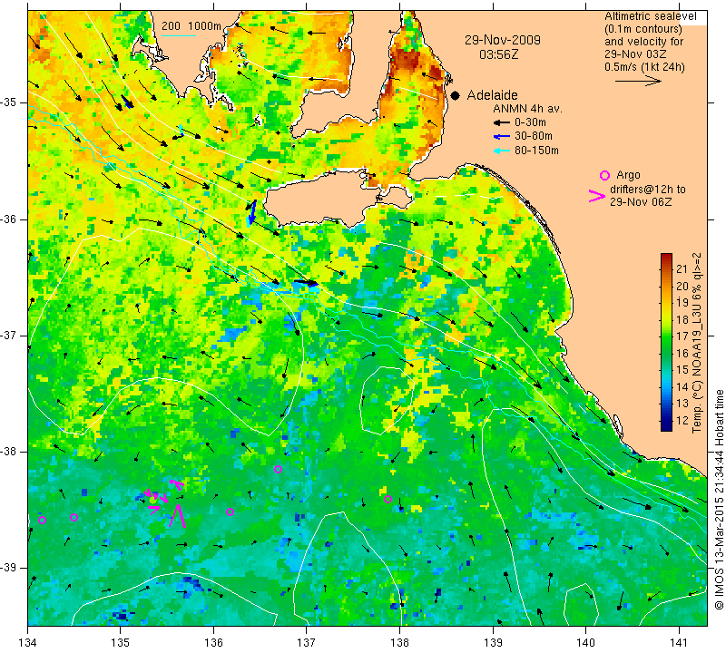Click the 141 longitude axis label
This screenshot has width=726, height=653.
(x=679, y=642)
